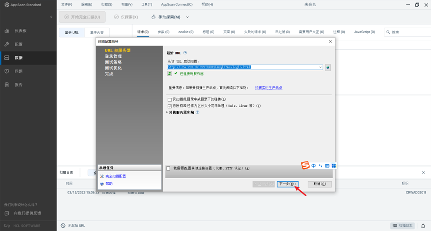Select the 参数 (0) tab
Viewport: 431px width, 231px height.
(x=163, y=32)
